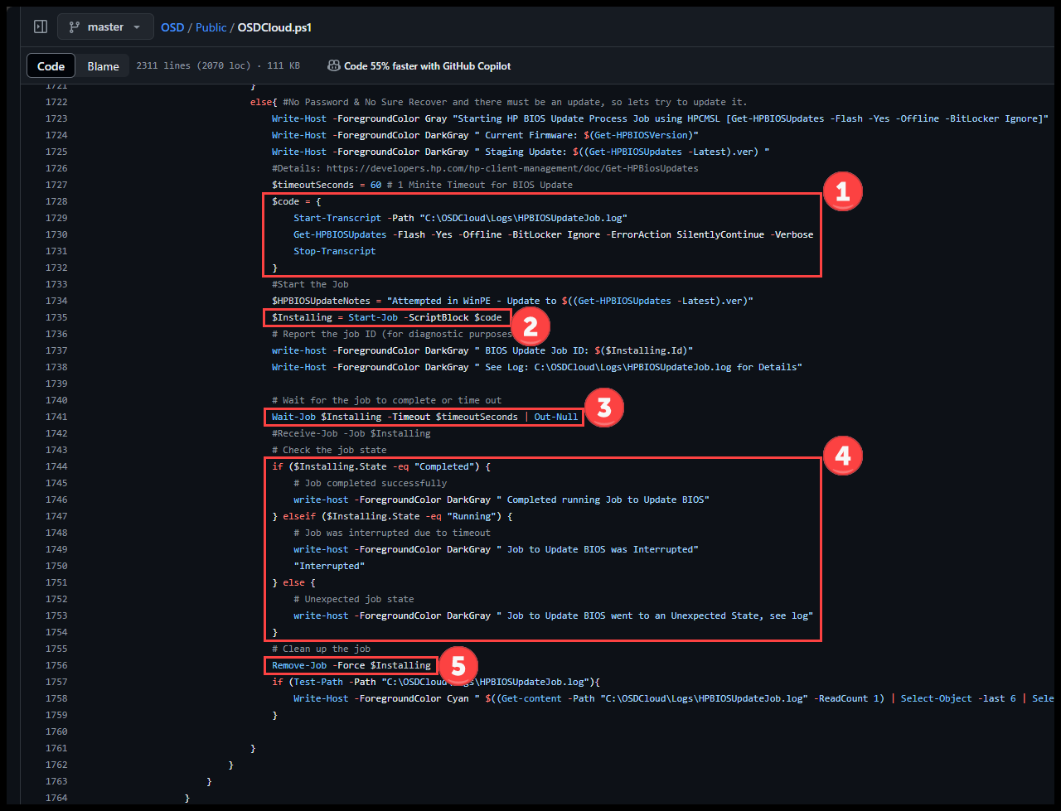Click the red annotation badge numbered 5

click(x=458, y=665)
